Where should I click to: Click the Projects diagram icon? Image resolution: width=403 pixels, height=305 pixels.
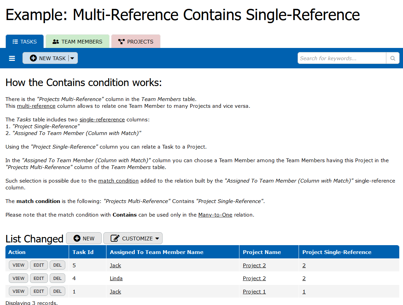(x=121, y=42)
